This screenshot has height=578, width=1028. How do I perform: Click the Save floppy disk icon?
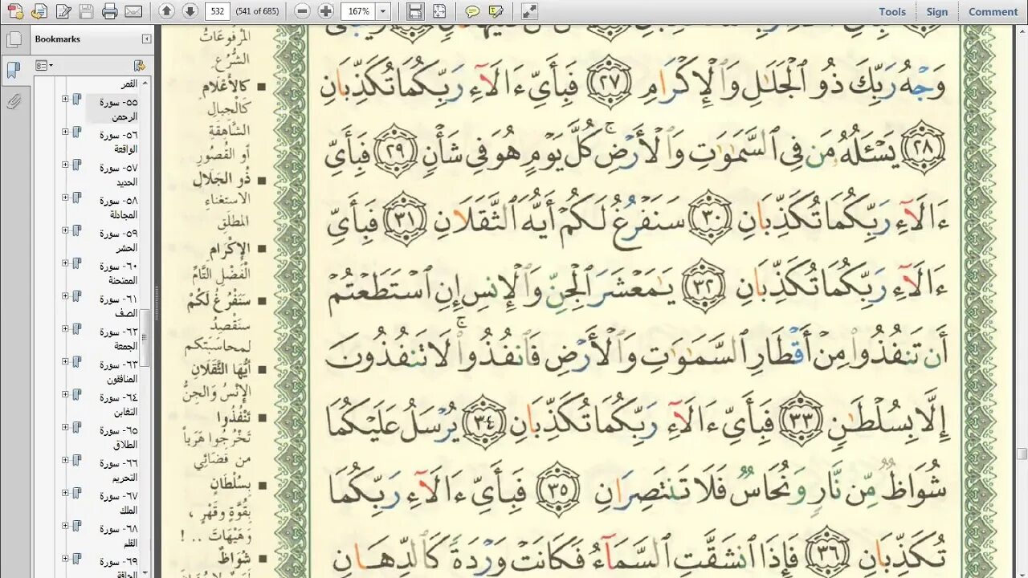click(x=87, y=11)
